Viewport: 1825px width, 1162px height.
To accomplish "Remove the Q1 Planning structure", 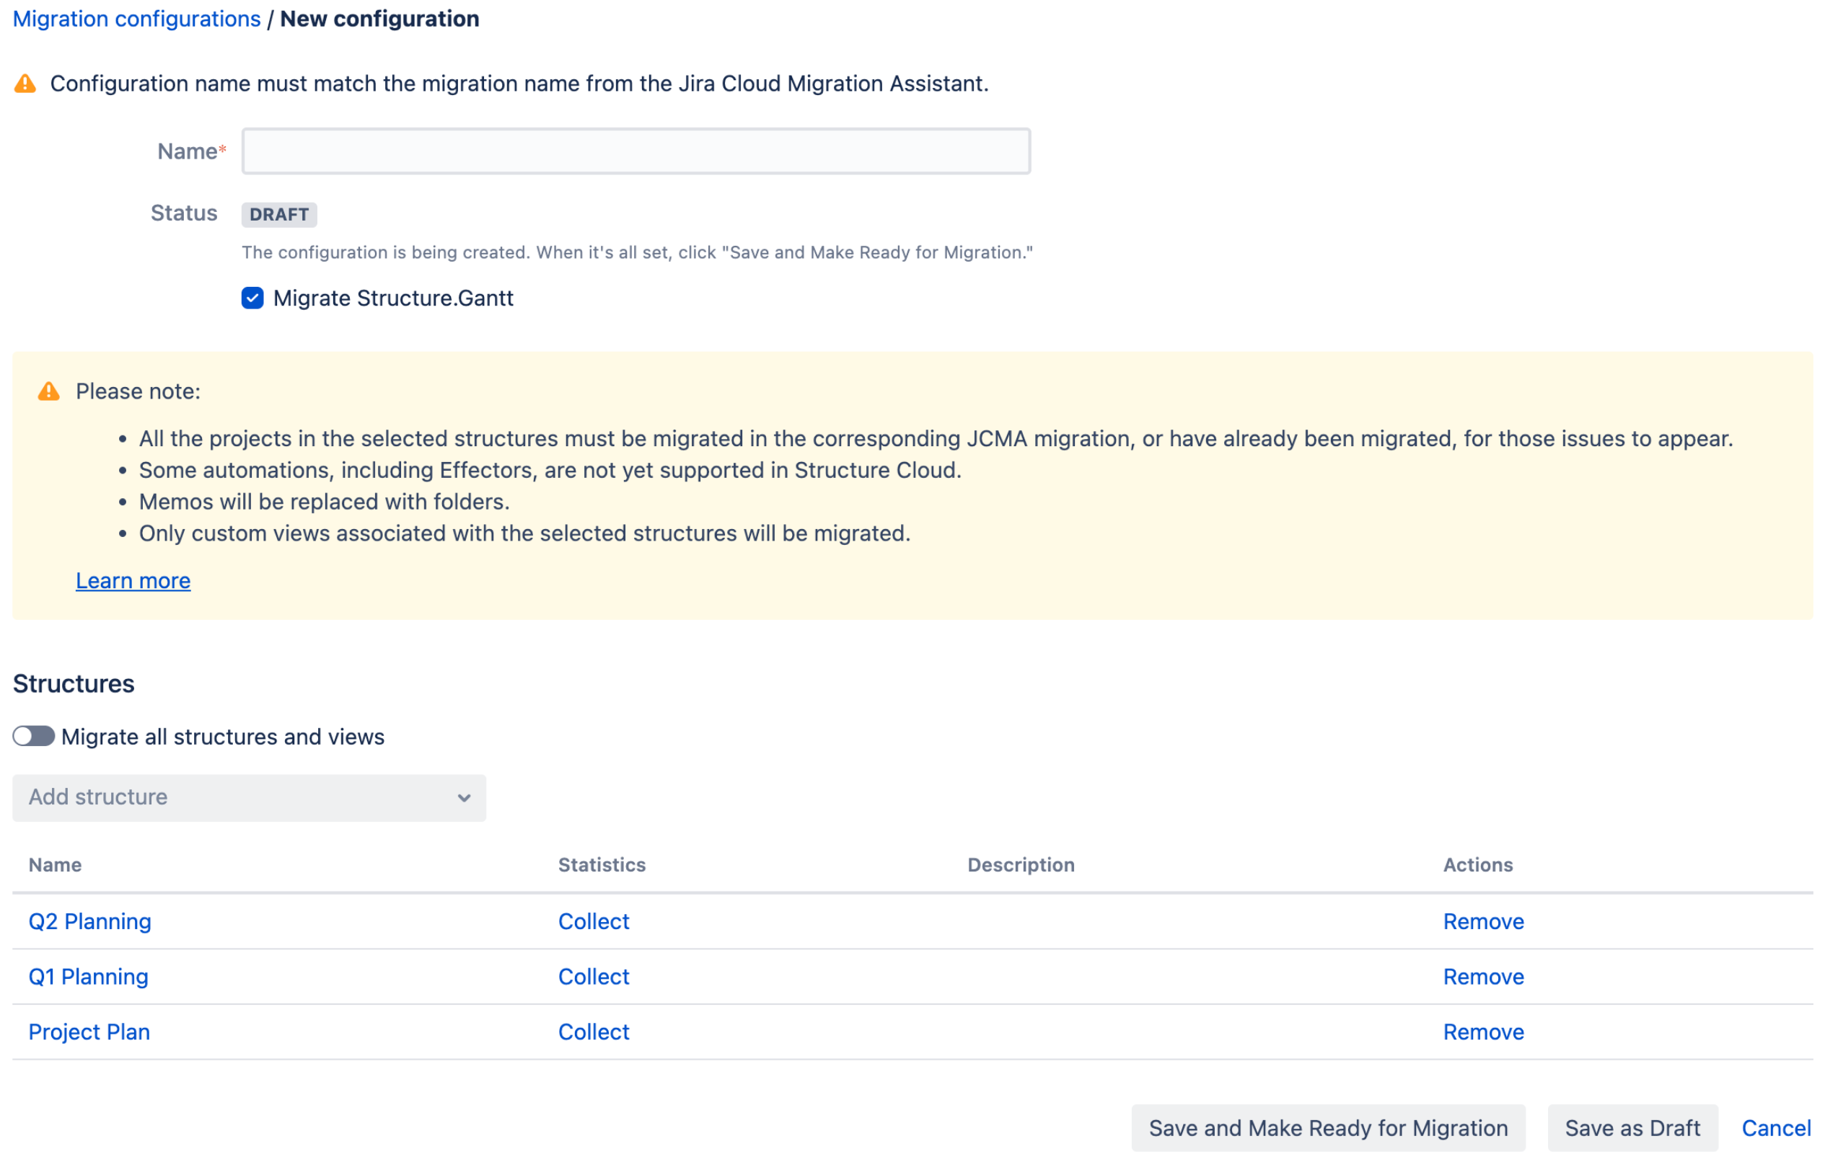I will tap(1483, 977).
